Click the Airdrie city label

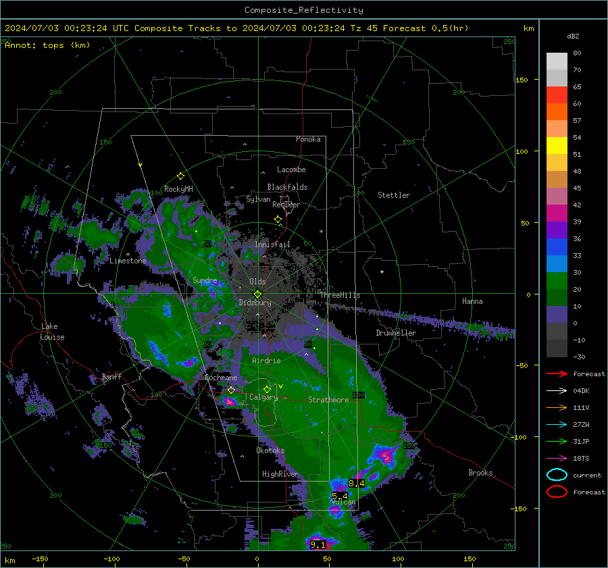tap(266, 361)
